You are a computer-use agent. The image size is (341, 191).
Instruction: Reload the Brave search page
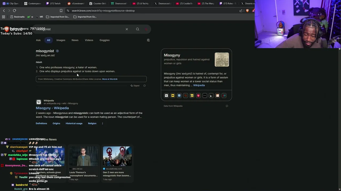coord(14,11)
